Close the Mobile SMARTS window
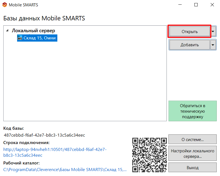 (x=212, y=5)
